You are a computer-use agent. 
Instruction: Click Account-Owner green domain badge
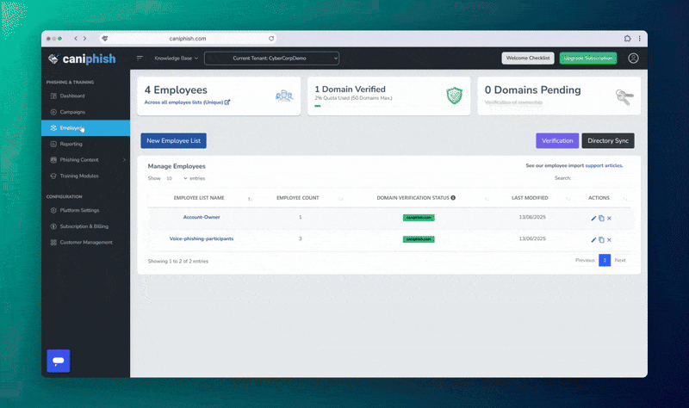[x=419, y=218]
